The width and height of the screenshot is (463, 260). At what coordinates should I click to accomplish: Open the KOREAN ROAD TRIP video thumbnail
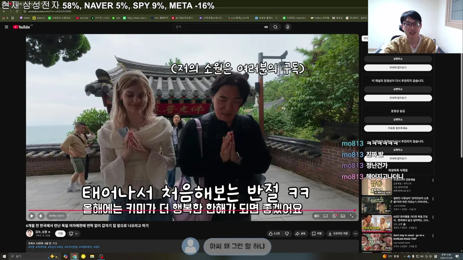pos(377,242)
